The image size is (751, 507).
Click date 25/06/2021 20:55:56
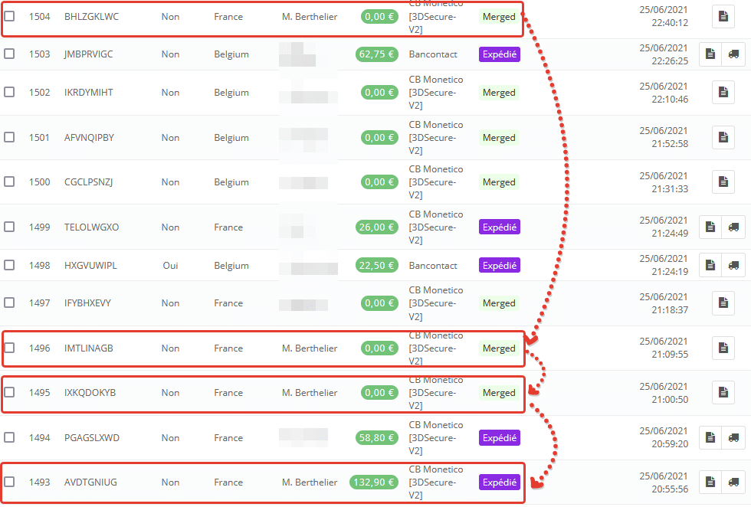[x=664, y=482]
